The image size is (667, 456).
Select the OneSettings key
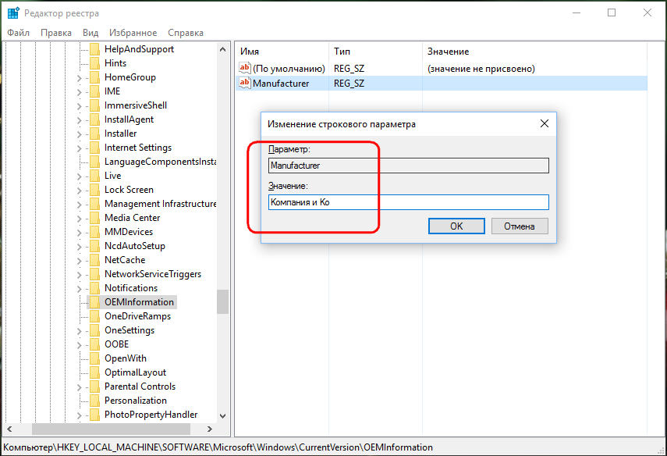tap(129, 330)
